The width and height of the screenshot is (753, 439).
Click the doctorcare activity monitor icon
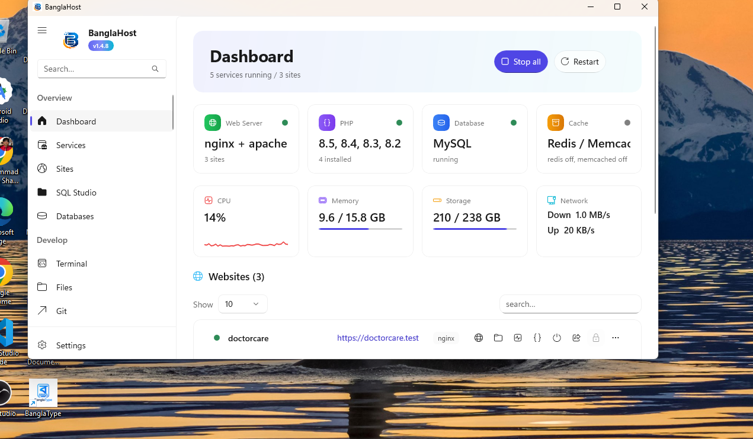coord(518,338)
